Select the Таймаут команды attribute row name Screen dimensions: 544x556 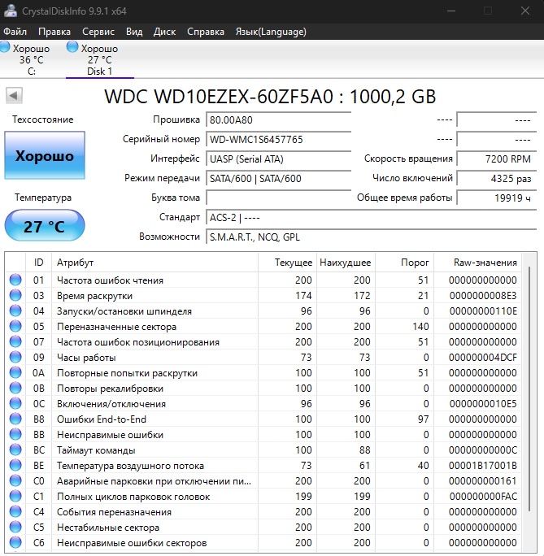coord(96,450)
